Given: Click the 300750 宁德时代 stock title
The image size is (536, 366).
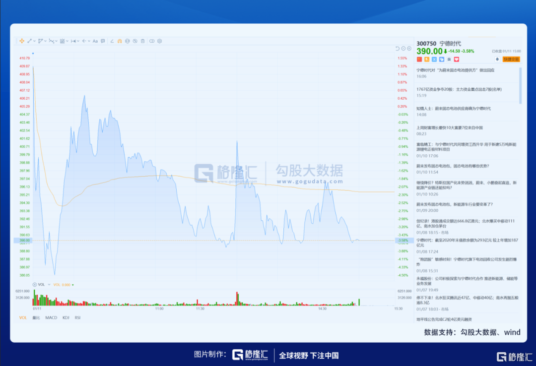Looking at the screenshot, I should 439,44.
